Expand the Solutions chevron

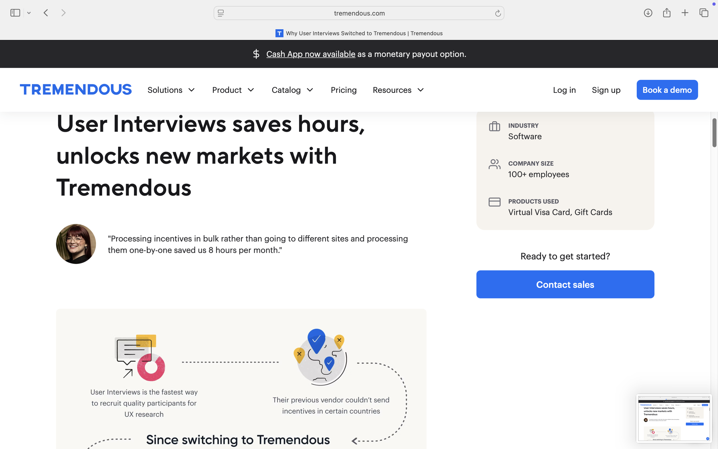(x=192, y=90)
